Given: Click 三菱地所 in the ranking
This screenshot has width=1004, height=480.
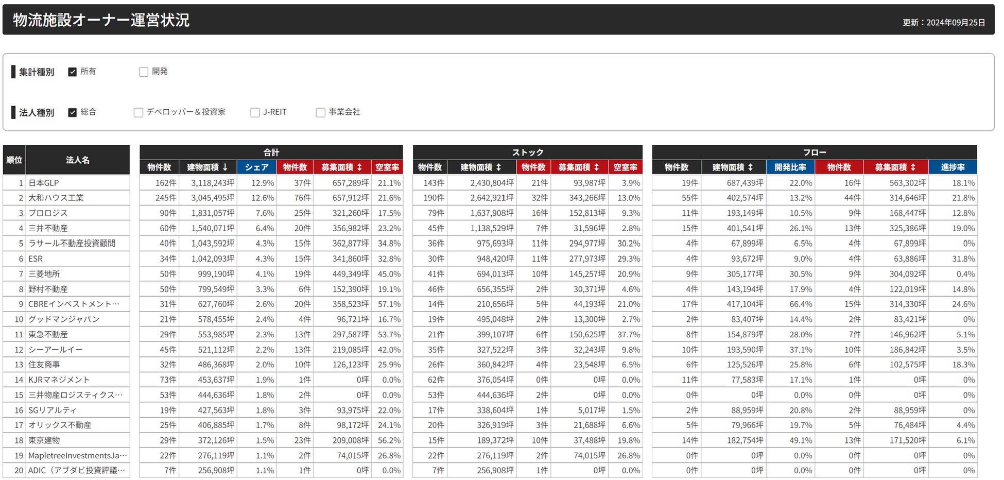Looking at the screenshot, I should [x=44, y=274].
